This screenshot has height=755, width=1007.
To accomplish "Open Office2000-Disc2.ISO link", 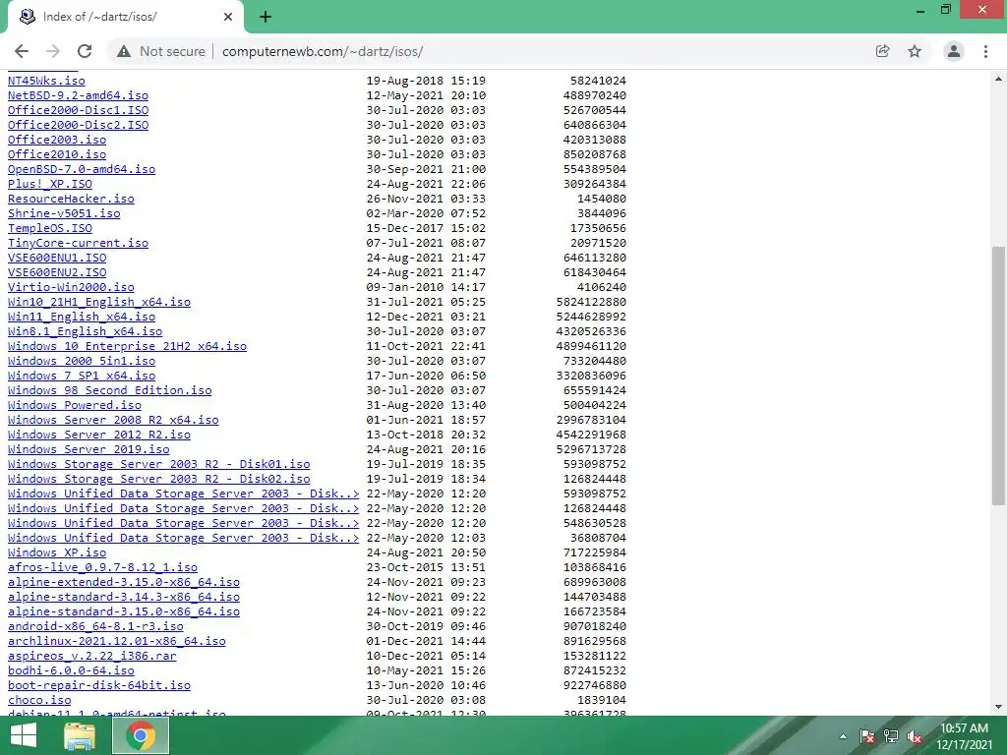I will point(78,125).
